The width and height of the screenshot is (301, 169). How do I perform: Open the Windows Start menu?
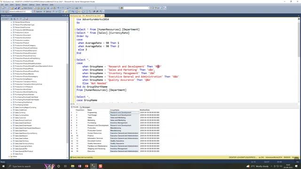tap(3, 166)
